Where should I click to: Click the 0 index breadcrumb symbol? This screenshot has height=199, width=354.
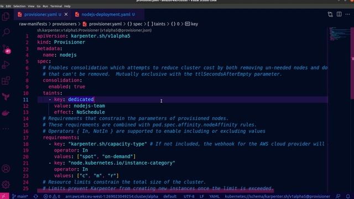tap(175, 24)
